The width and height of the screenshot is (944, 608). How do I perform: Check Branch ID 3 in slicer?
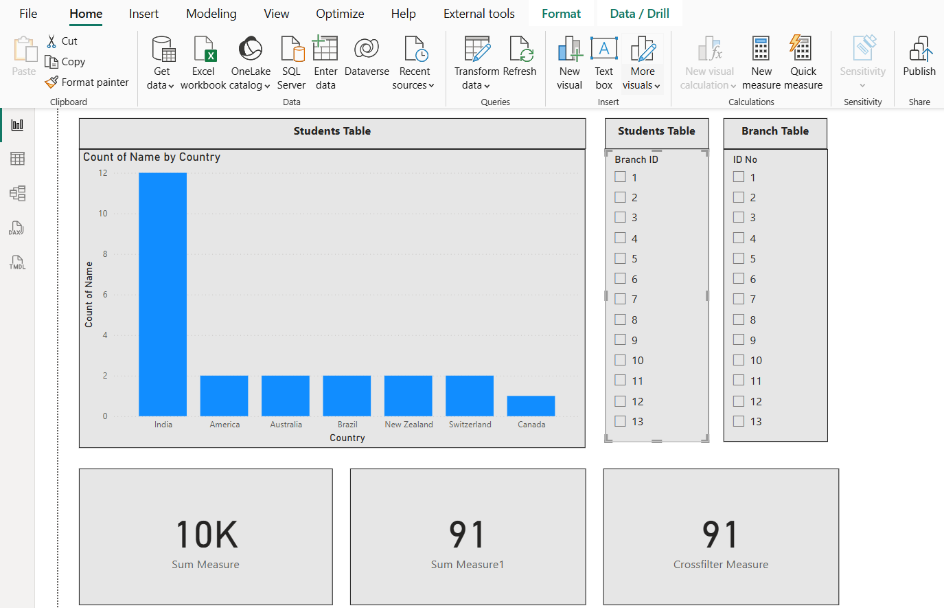tap(621, 218)
